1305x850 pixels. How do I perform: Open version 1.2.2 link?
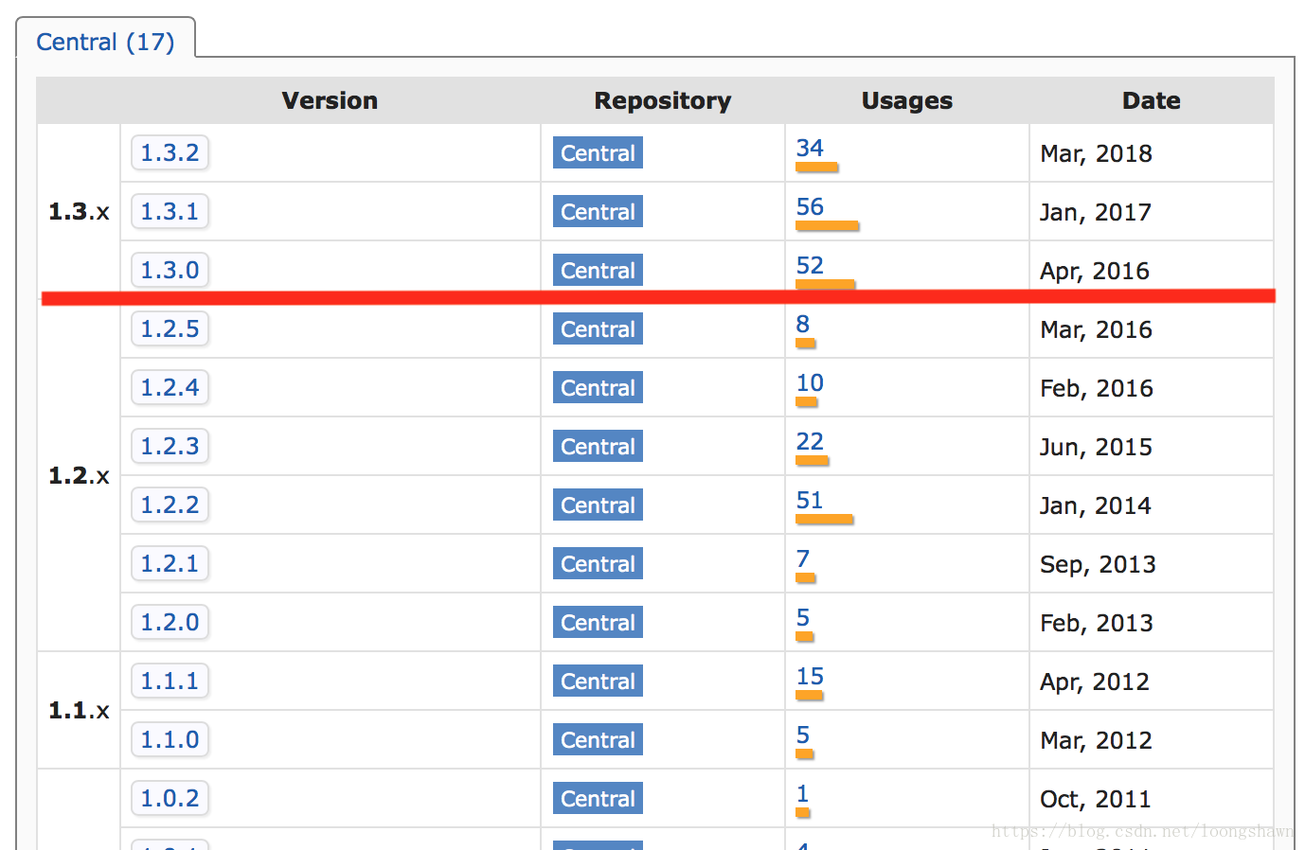(170, 505)
